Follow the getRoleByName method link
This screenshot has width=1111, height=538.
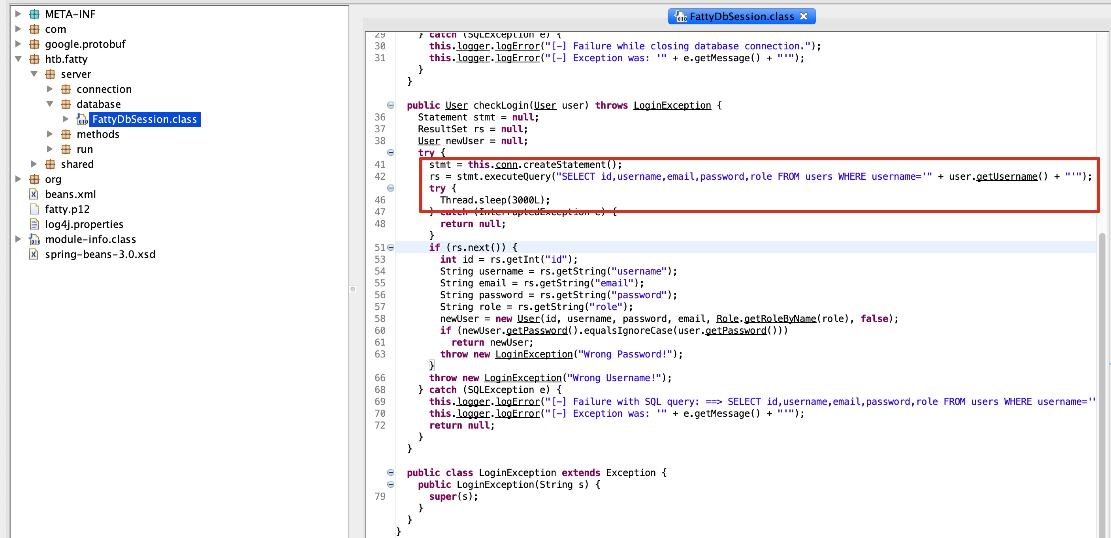pyautogui.click(x=780, y=319)
